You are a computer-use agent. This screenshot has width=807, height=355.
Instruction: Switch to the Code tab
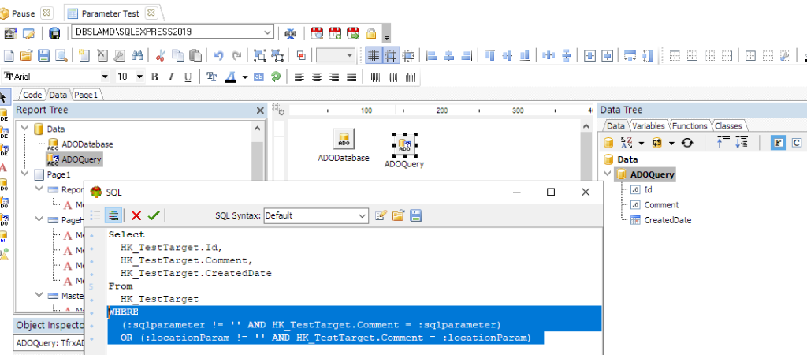point(32,95)
